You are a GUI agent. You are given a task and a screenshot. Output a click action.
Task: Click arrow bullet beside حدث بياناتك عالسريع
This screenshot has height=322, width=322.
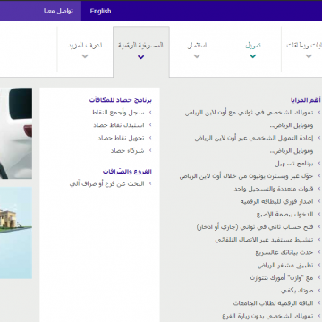tap(319, 252)
